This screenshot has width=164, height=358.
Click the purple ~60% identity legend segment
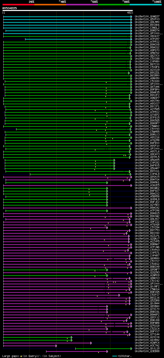(x=82, y=5)
